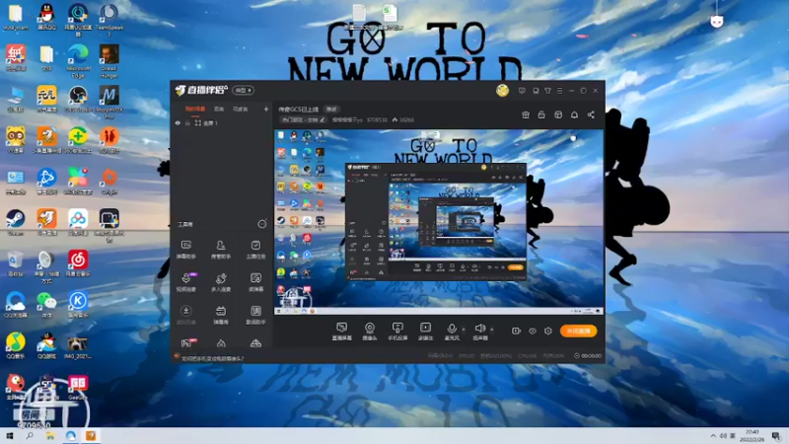The height and width of the screenshot is (444, 789).
Task: Click the stream title 传奇GCS已上线
Action: (299, 110)
